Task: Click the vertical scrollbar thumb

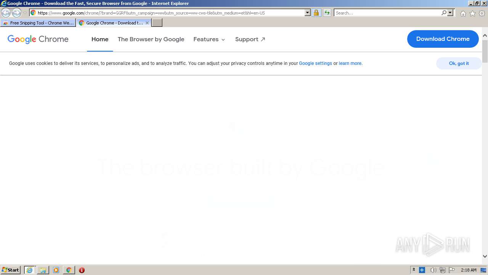Action: point(485,51)
